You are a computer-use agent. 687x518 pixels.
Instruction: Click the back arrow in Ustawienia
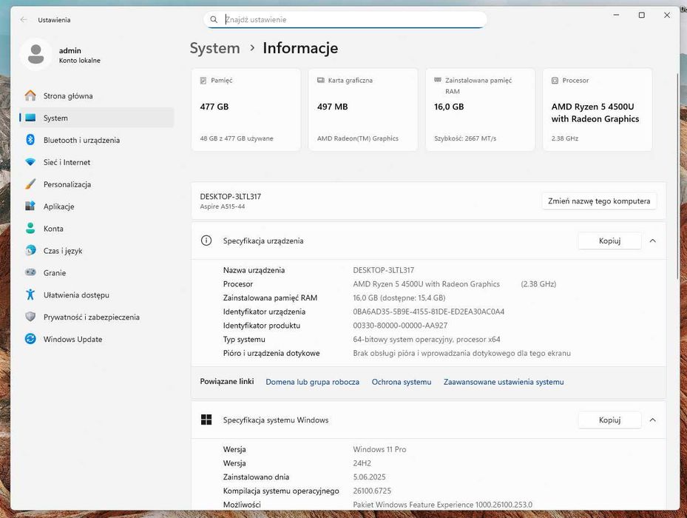click(24, 20)
